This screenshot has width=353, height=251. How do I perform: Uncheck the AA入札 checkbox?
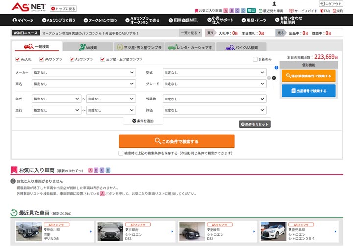click(x=18, y=59)
